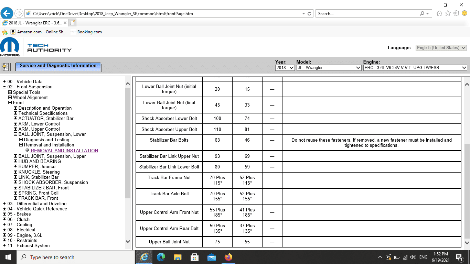Open the new tab button

(x=72, y=23)
